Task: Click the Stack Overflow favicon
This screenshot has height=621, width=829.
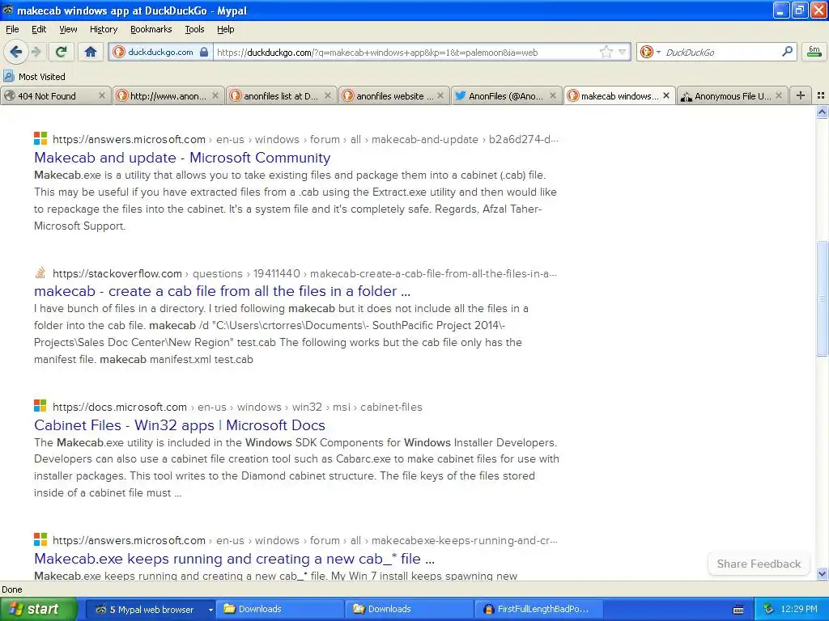Action: [x=40, y=272]
